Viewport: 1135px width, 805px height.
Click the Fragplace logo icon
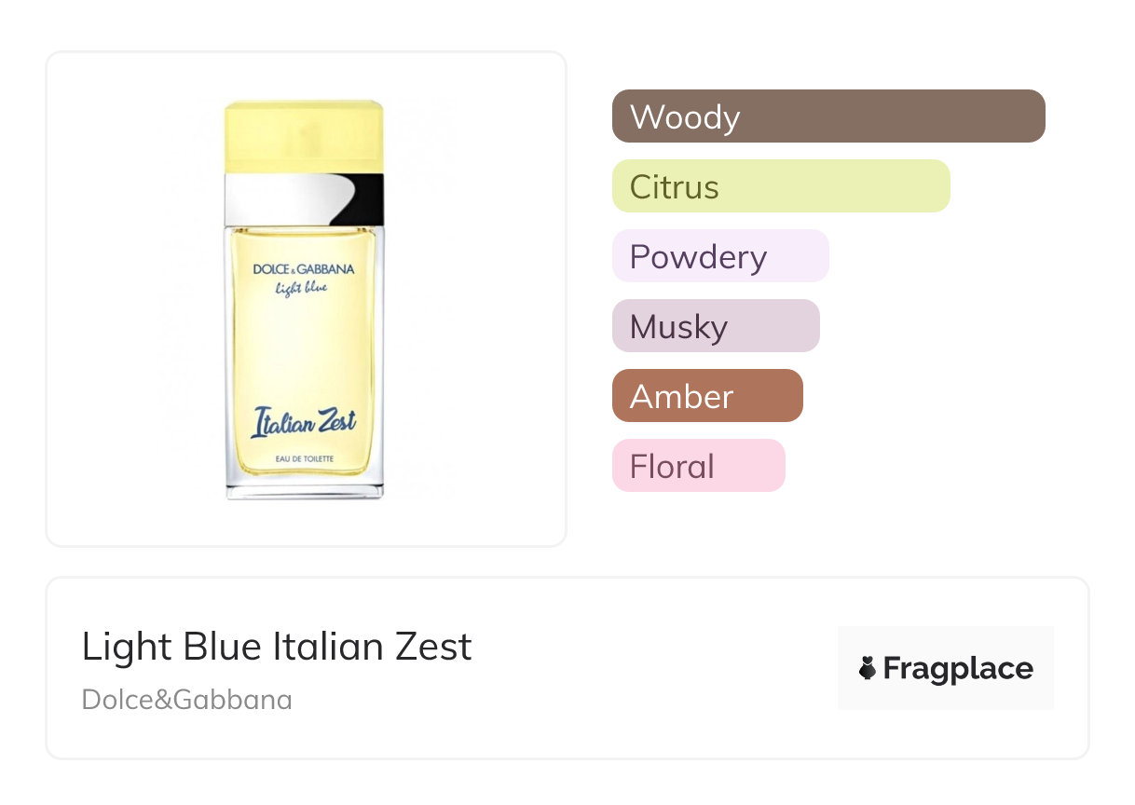tap(868, 668)
